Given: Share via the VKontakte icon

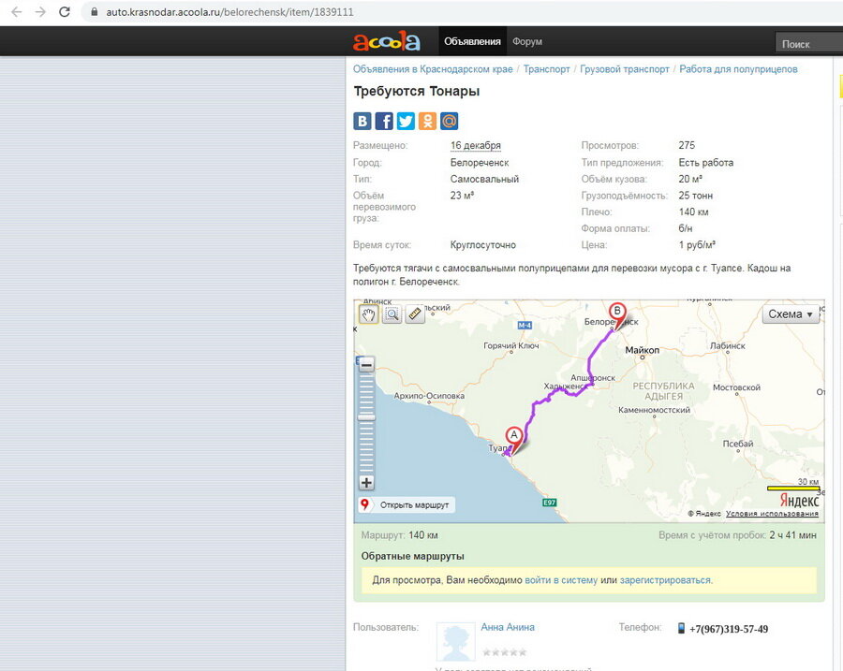Looking at the screenshot, I should 362,121.
